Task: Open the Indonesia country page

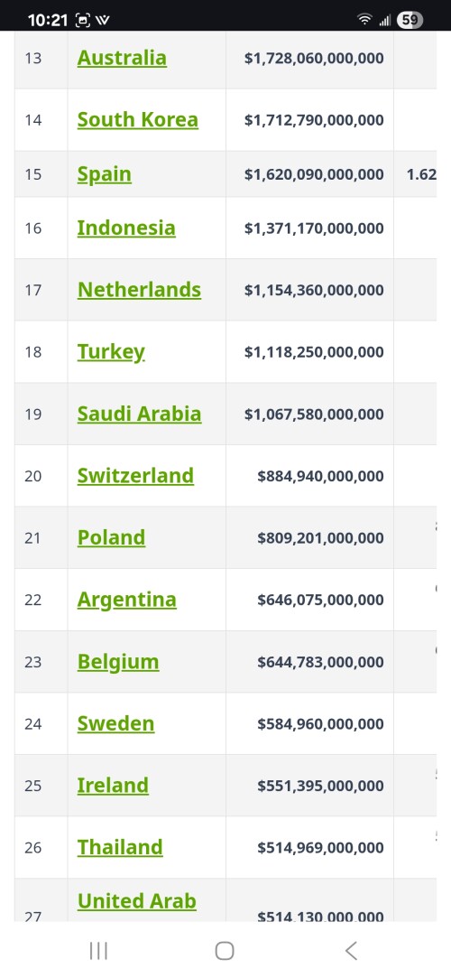Action: click(x=126, y=228)
